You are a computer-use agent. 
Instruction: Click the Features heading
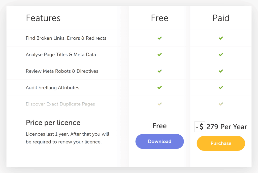43,18
